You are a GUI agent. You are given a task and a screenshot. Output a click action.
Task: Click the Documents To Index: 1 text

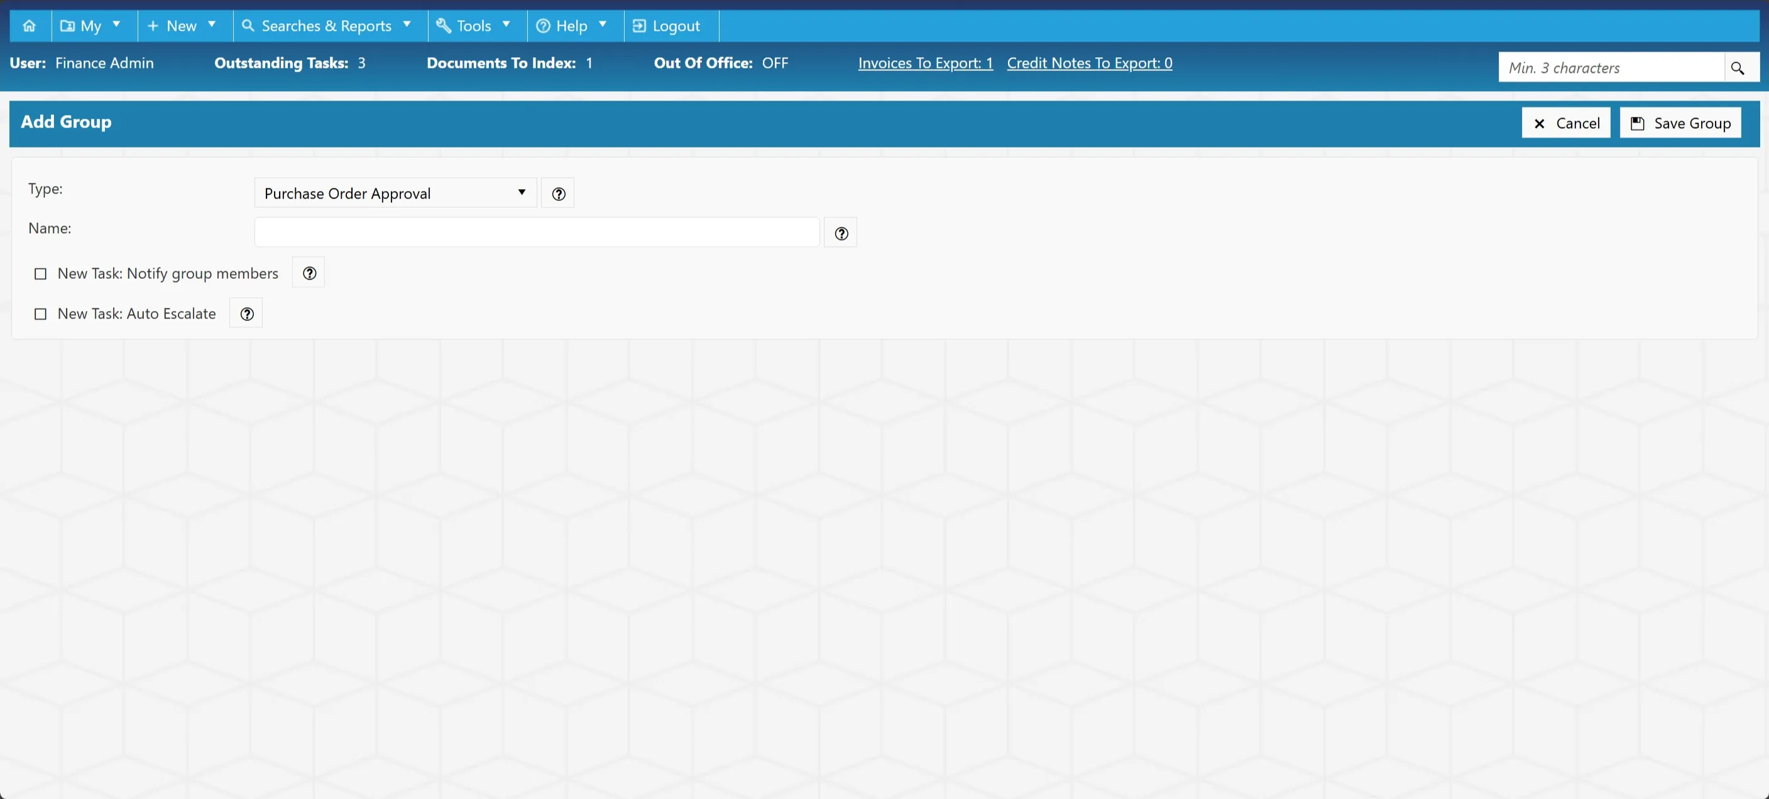[510, 63]
